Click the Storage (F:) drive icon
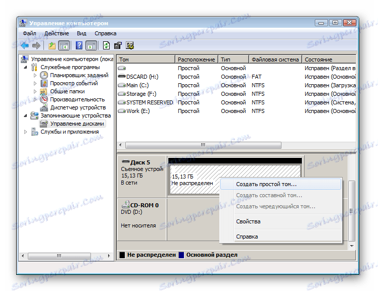Image resolution: width=378 pixels, height=291 pixels. click(x=122, y=94)
